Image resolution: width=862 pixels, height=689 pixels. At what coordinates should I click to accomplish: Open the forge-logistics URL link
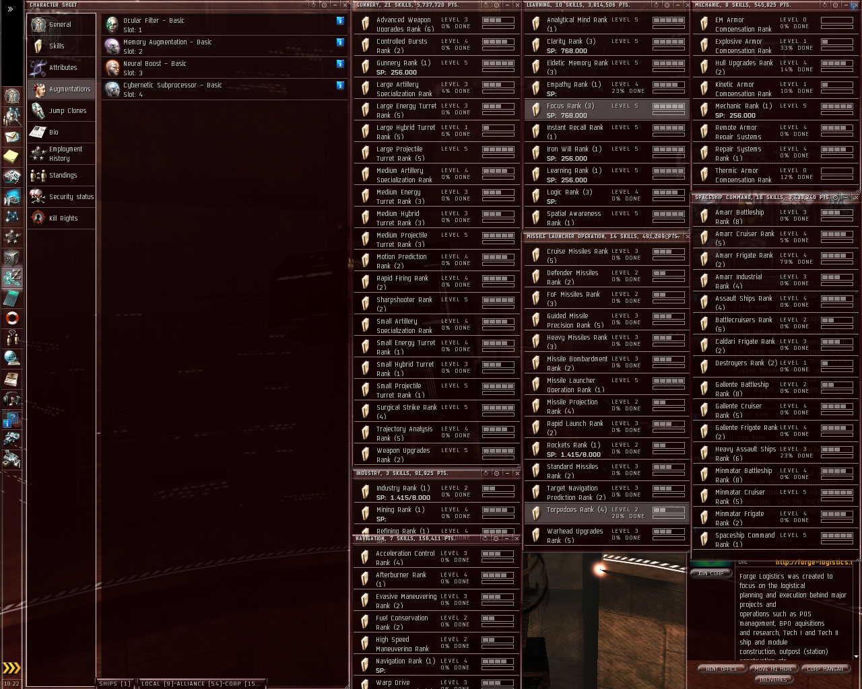(814, 563)
